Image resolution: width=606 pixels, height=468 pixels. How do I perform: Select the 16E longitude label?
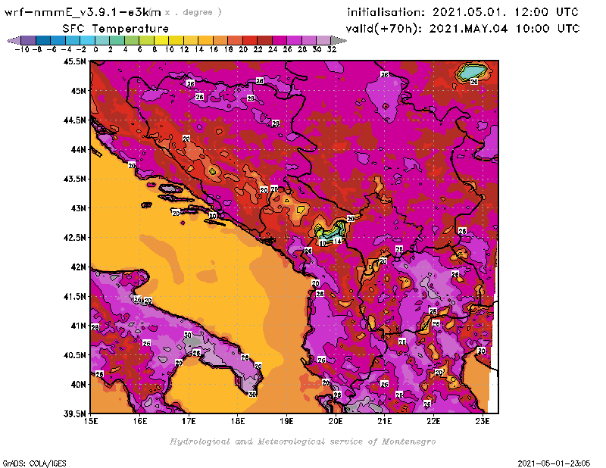point(140,421)
